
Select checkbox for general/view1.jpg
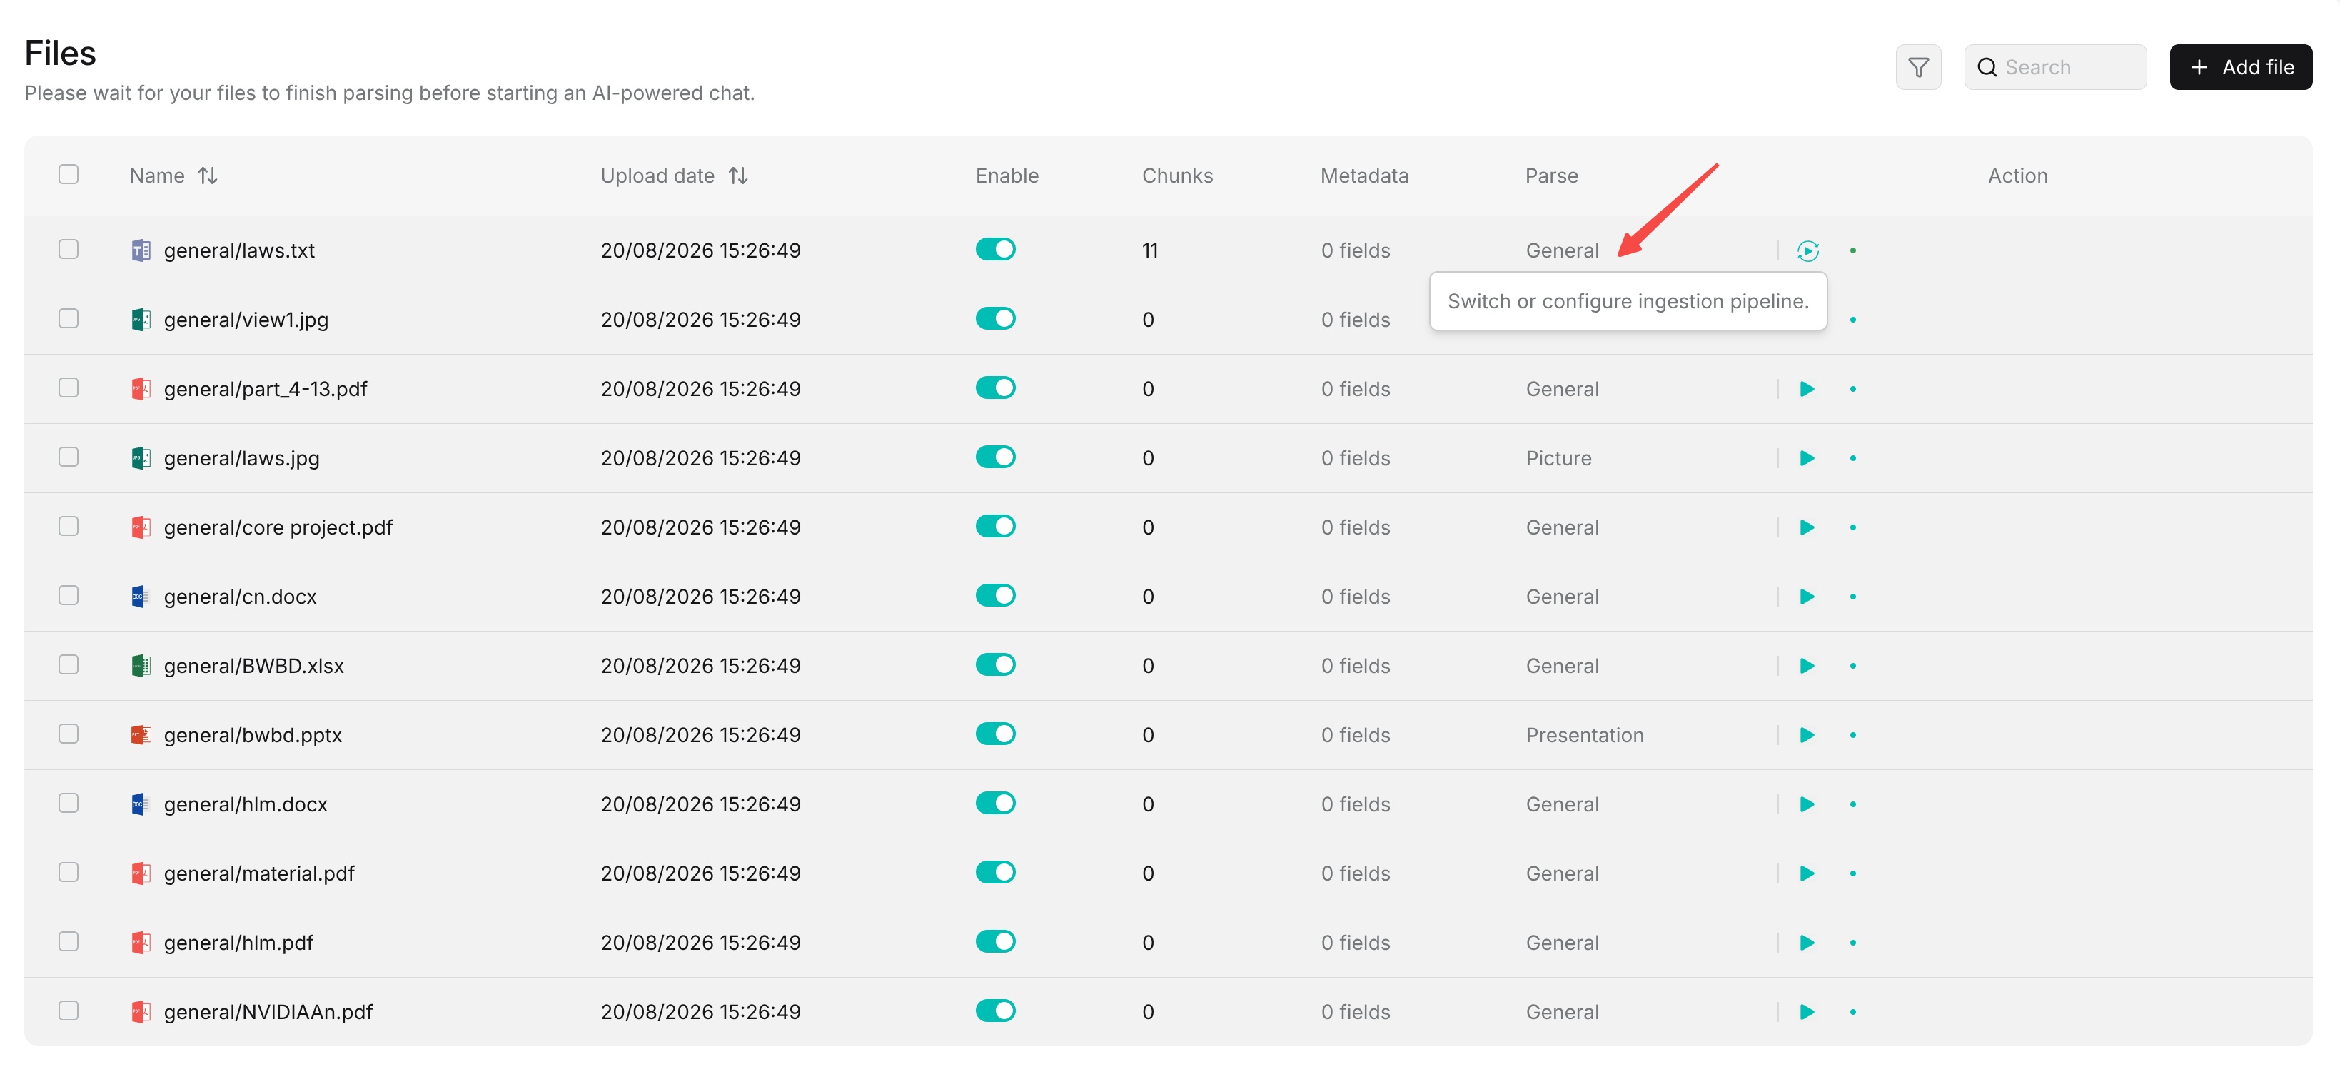[68, 318]
